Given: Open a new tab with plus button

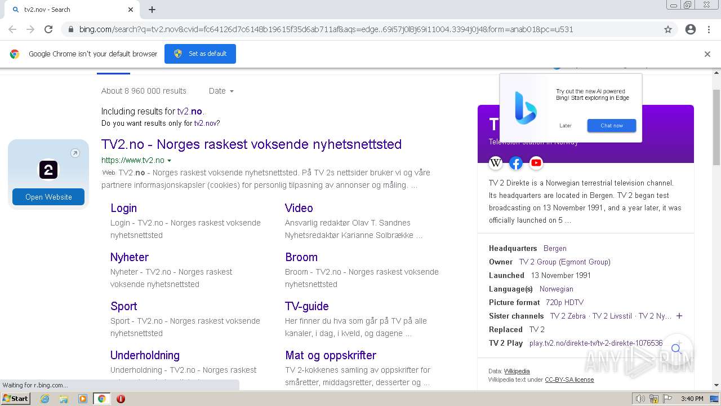Looking at the screenshot, I should [x=152, y=10].
